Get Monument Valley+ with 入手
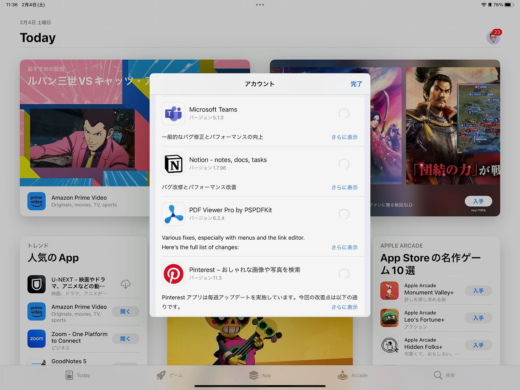The width and height of the screenshot is (520, 390). point(479,291)
